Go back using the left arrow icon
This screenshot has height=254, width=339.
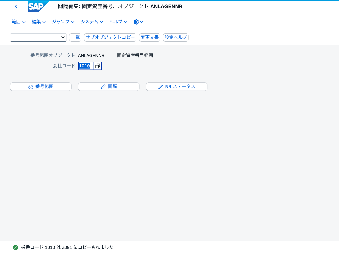point(16,6)
